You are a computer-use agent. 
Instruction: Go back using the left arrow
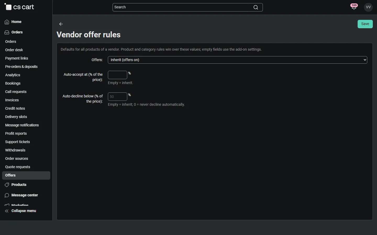tap(61, 24)
